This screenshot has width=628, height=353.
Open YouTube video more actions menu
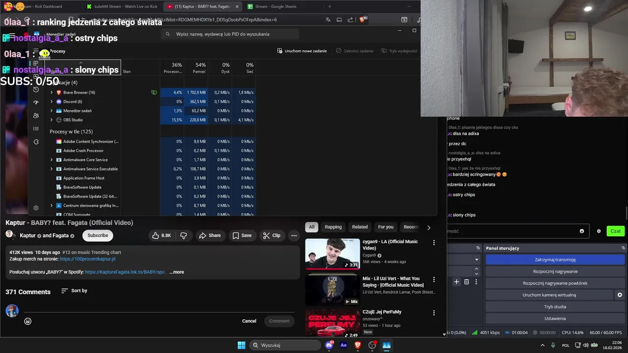tap(294, 235)
